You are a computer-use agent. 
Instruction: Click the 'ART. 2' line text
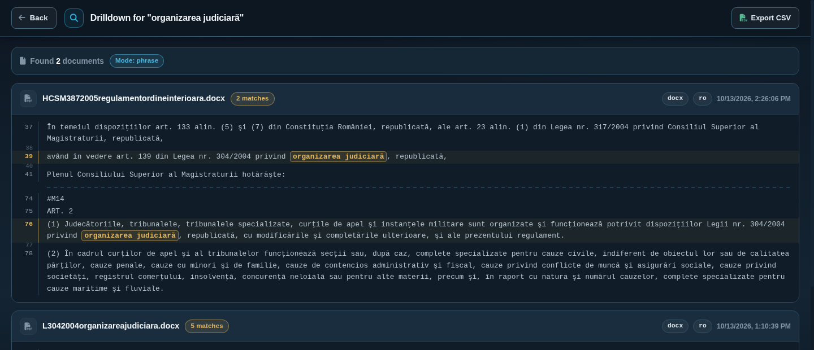tap(60, 212)
